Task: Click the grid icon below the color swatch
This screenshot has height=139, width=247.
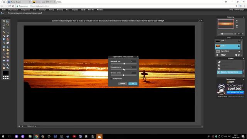Action: point(6,77)
